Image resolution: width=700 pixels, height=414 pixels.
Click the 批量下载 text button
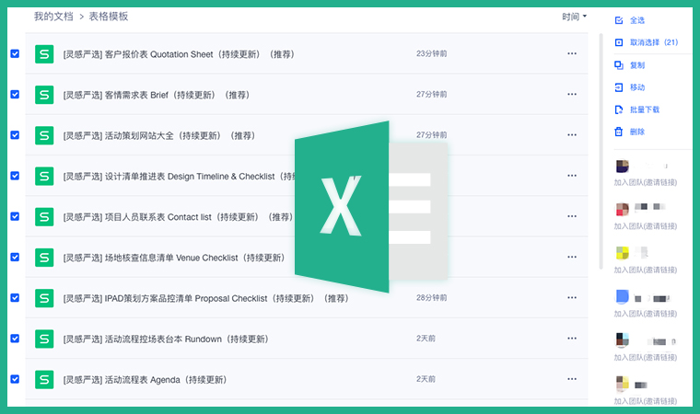pos(645,109)
